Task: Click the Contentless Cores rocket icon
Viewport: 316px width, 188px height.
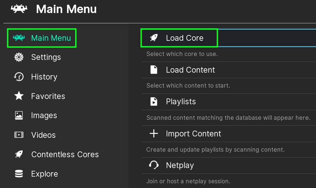Action: [19, 154]
